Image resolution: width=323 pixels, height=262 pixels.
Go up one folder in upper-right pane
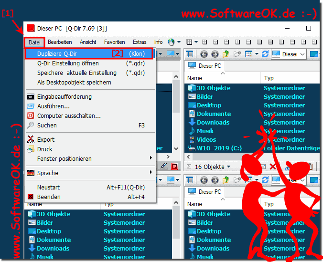(x=226, y=54)
